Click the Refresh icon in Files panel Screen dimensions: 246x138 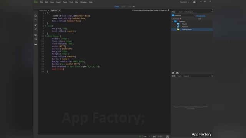(173, 73)
